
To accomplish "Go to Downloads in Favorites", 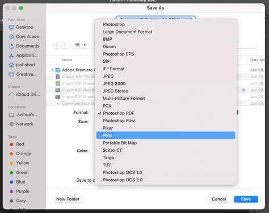I will tap(24, 37).
